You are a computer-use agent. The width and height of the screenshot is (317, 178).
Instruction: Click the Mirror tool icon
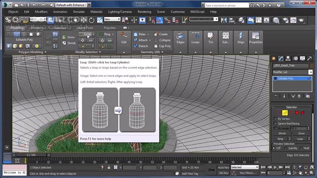[x=224, y=20]
